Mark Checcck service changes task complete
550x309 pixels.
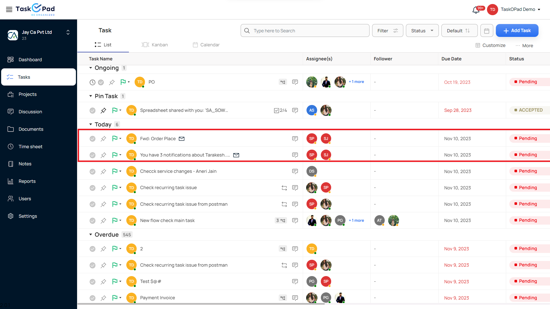tap(92, 172)
